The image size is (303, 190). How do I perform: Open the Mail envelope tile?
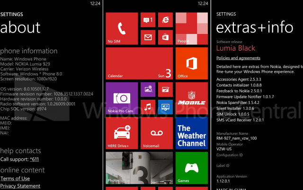pos(148,37)
